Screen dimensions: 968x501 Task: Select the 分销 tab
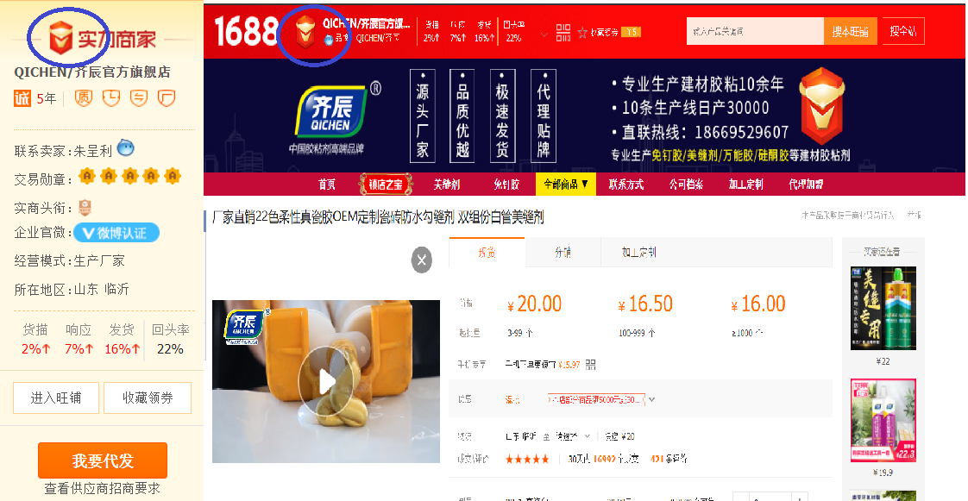[x=563, y=252]
